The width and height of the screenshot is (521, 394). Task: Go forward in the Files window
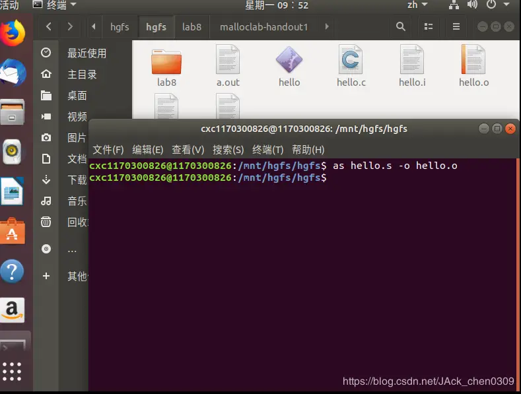(70, 26)
